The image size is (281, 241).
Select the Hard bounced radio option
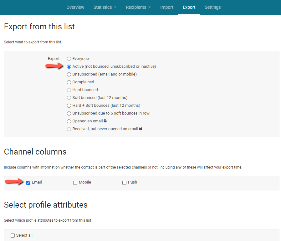tap(69, 90)
